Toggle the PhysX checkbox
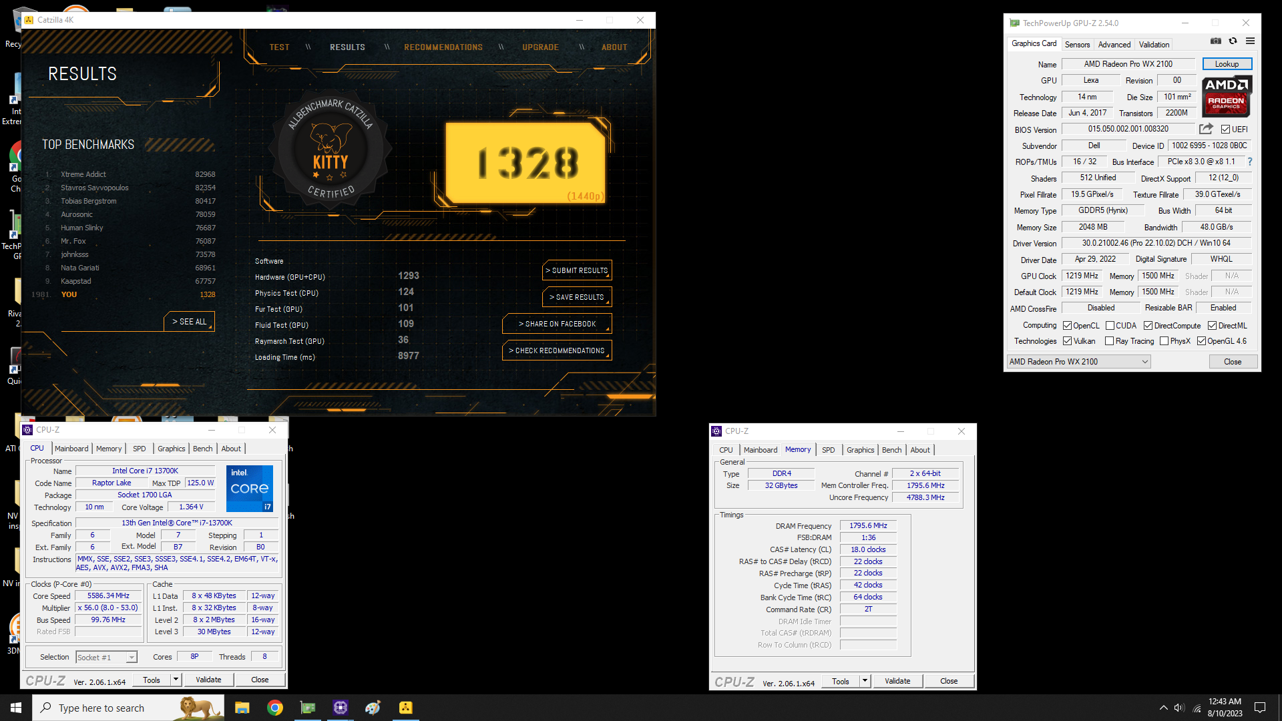The image size is (1282, 721). 1164,341
